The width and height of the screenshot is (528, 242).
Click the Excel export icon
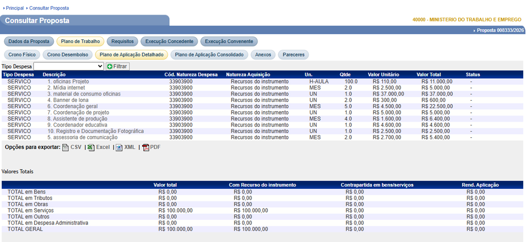91,148
